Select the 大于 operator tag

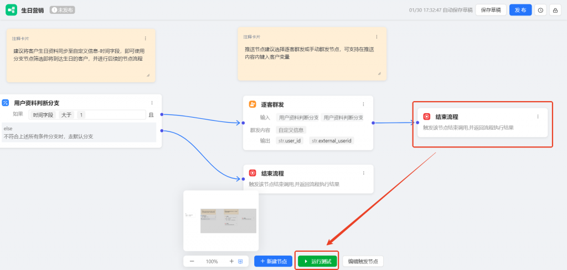[66, 115]
